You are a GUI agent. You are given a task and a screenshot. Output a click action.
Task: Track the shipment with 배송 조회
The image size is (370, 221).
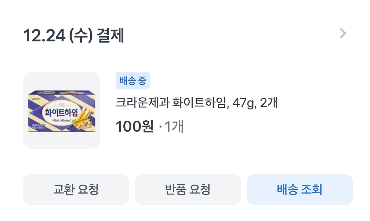(x=299, y=190)
